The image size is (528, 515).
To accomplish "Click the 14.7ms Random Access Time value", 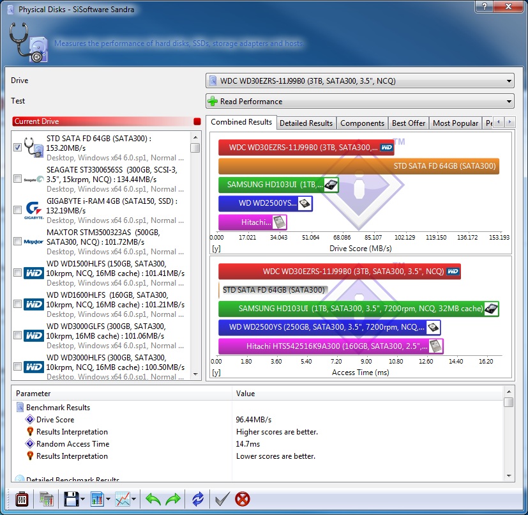I will (x=248, y=444).
